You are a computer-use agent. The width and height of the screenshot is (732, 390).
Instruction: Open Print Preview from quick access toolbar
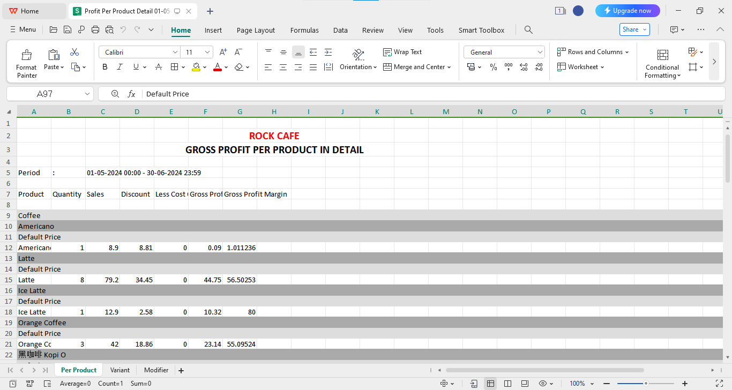[x=109, y=30]
